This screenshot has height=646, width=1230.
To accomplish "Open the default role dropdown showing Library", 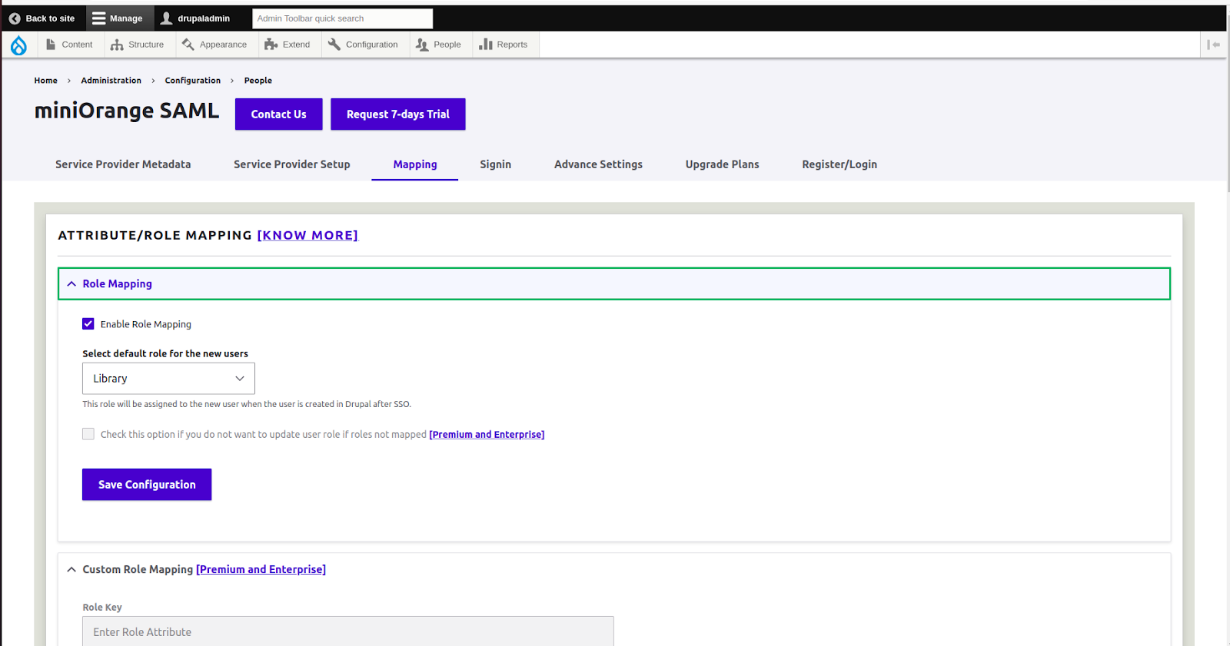I will 168,379.
